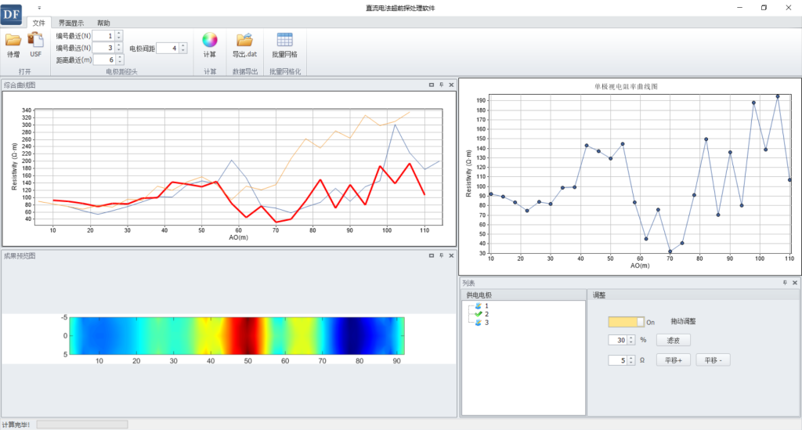This screenshot has height=430, width=802.
Task: Maximize the 成果预览图 panel
Action: (x=432, y=255)
